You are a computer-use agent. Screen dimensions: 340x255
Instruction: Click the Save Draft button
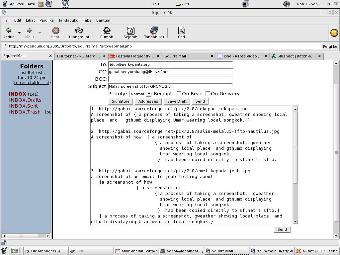click(x=177, y=101)
